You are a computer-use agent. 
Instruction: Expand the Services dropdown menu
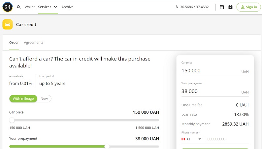coord(48,7)
